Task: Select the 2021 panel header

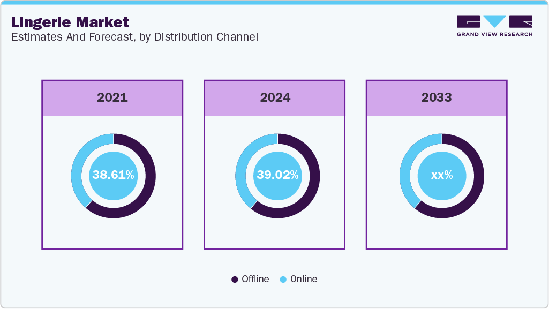Action: (x=112, y=98)
